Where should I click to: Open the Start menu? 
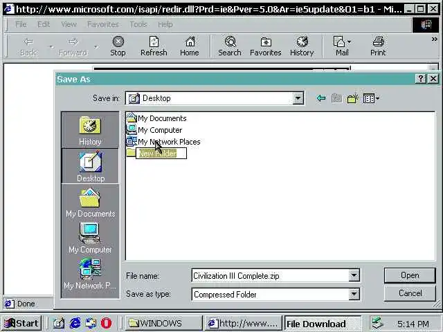(x=21, y=323)
